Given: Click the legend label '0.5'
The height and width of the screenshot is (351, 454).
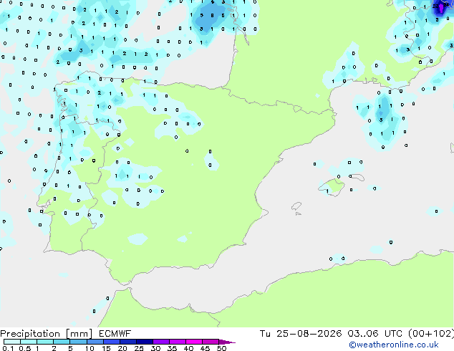Looking at the screenshot, I should click(x=24, y=348).
